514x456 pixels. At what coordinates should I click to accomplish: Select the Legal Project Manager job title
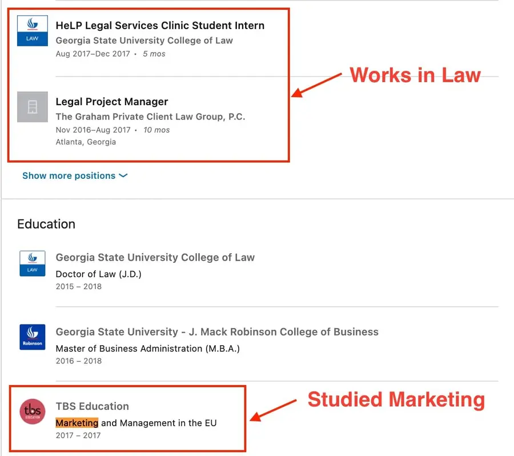pyautogui.click(x=112, y=102)
